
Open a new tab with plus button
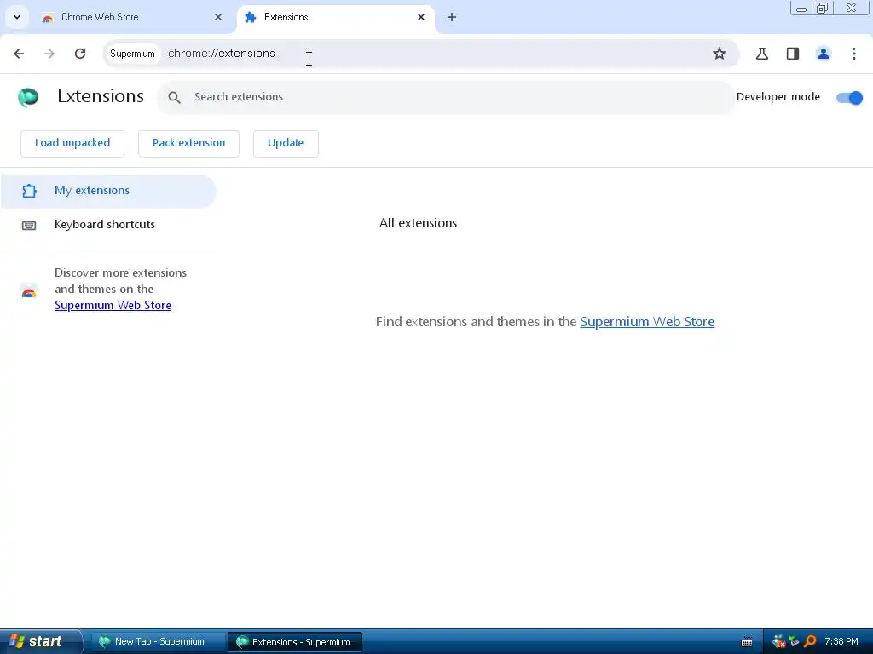pos(452,17)
